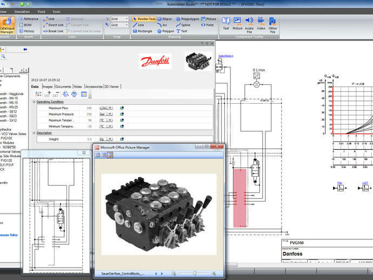The image size is (373, 280).
Task: Click the Danfoss logo image
Action: click(155, 62)
